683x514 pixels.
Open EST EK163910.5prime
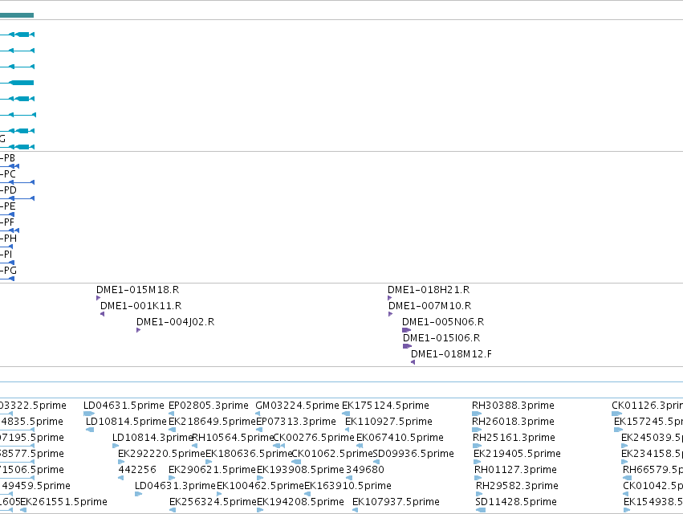coord(348,486)
